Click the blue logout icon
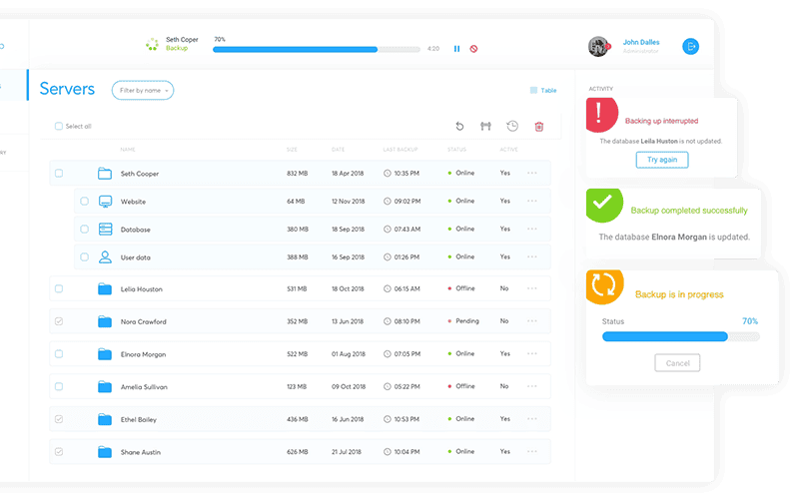The image size is (799, 499). coord(690,46)
